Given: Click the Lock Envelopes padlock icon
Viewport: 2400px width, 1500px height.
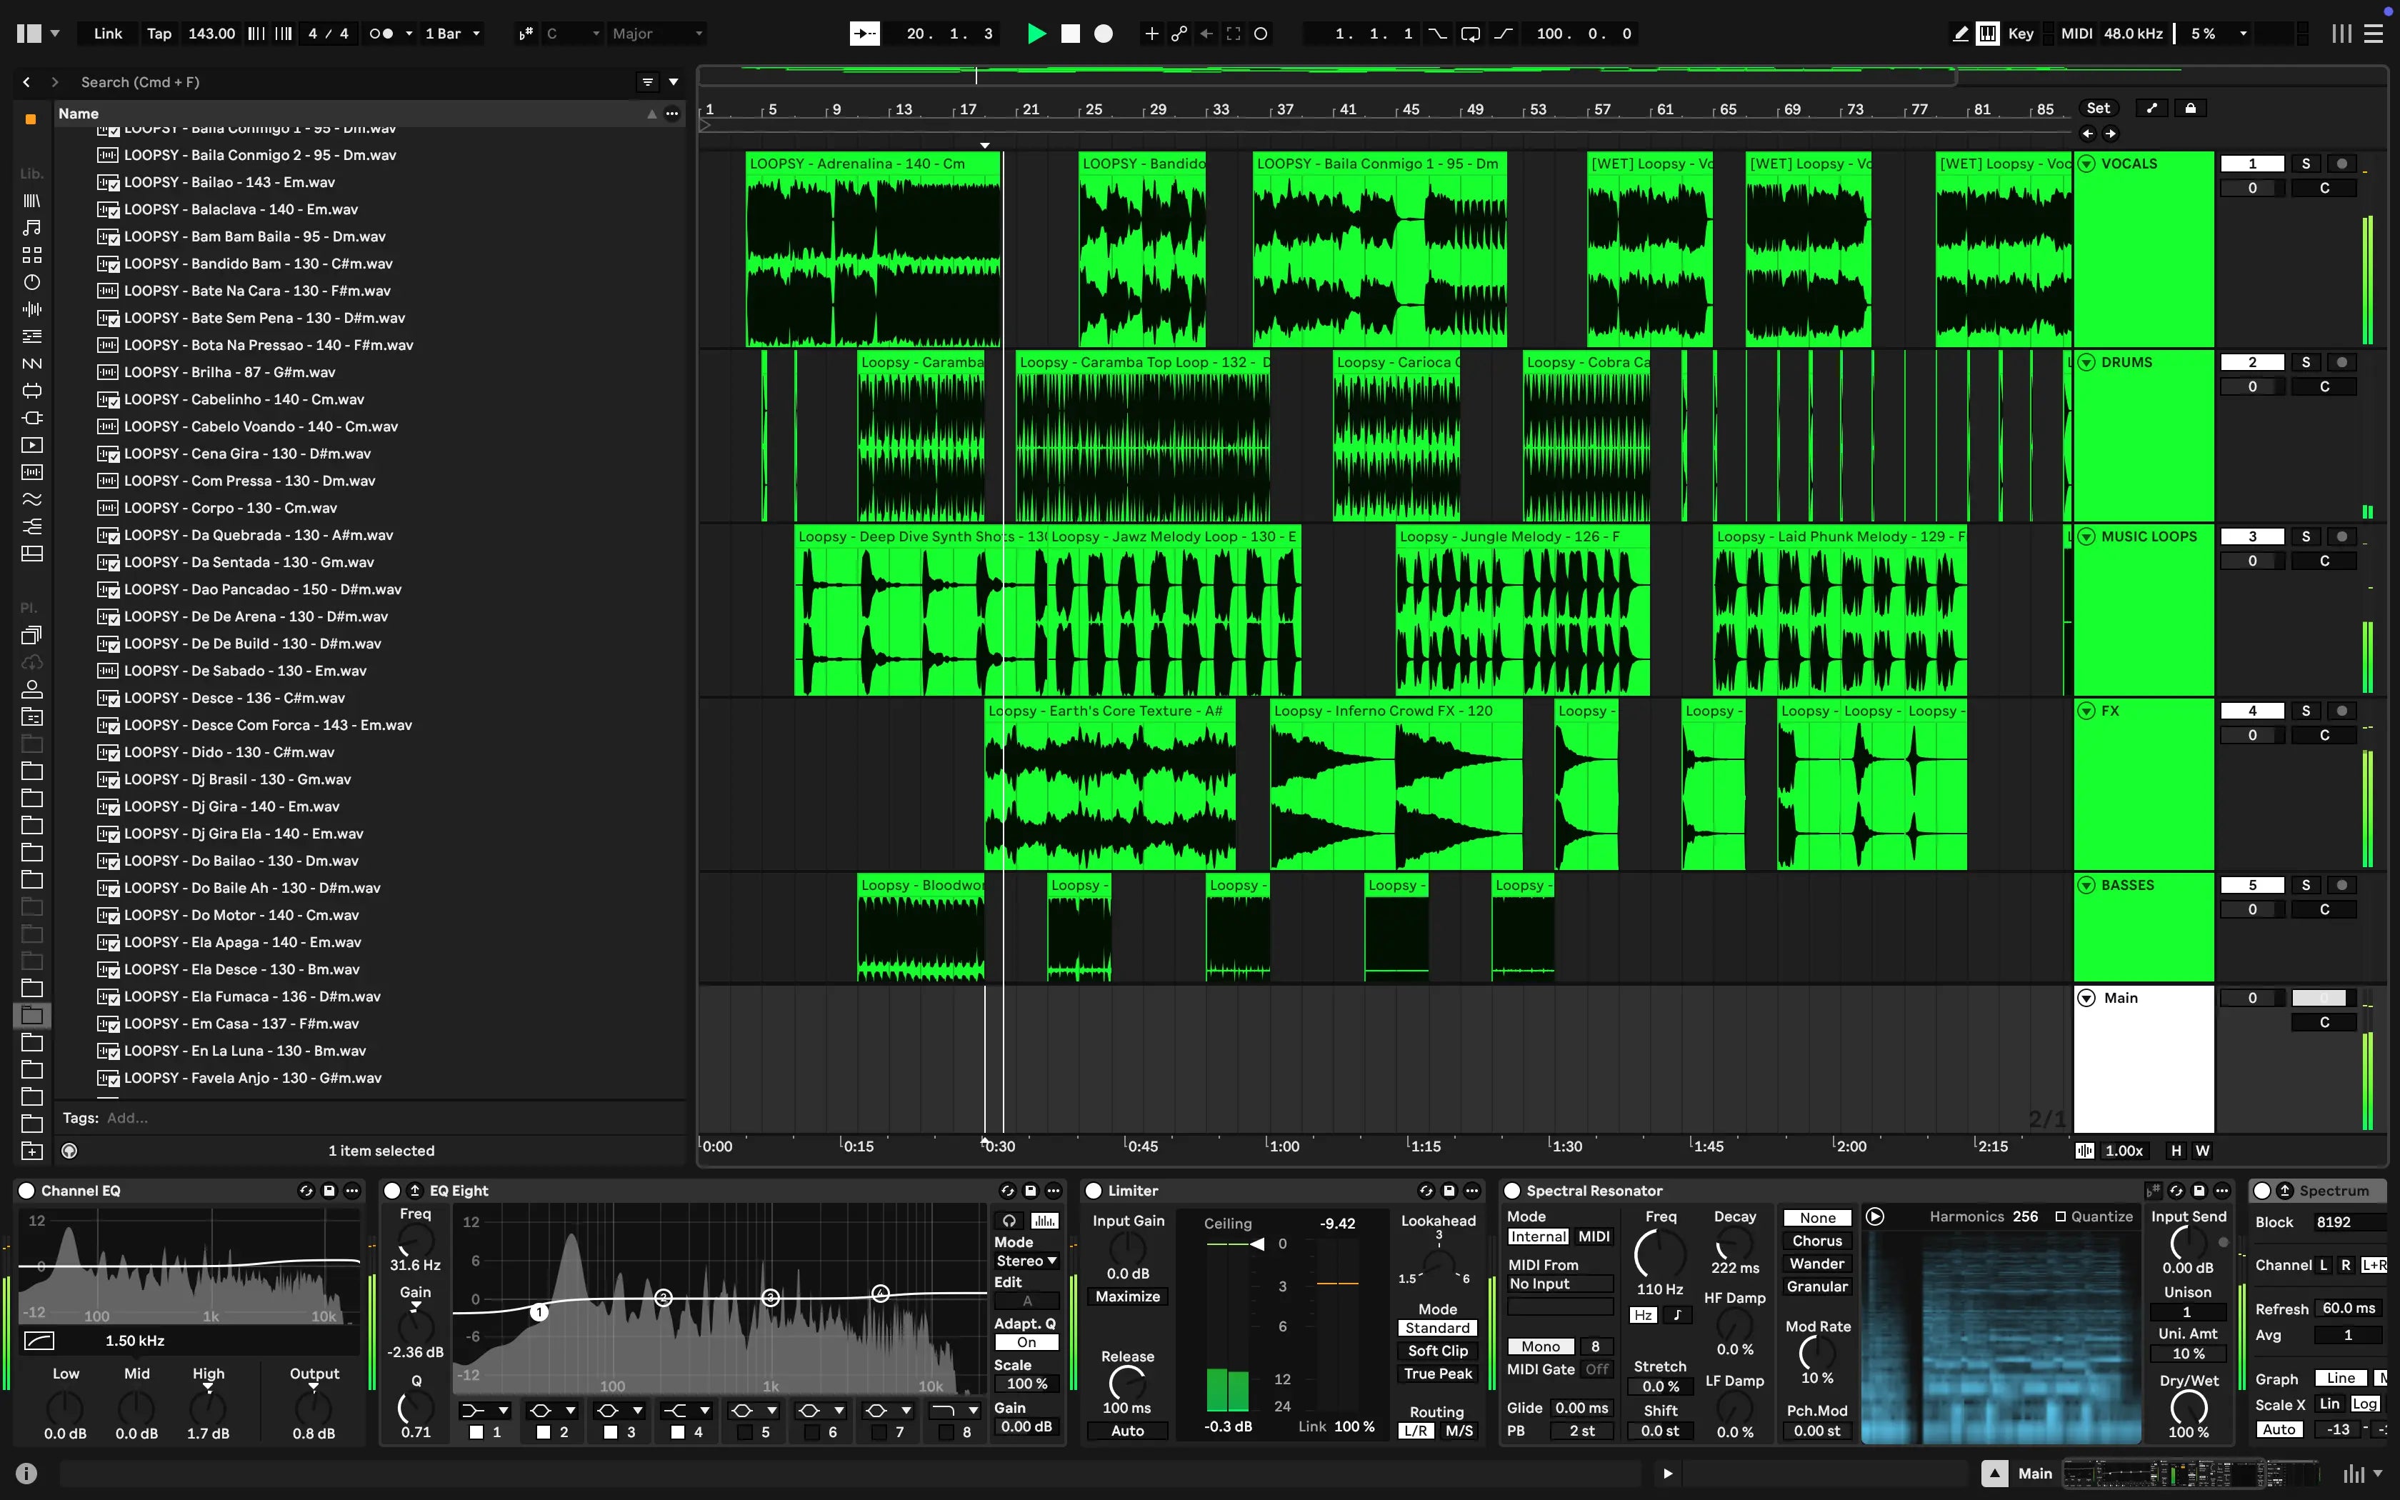Looking at the screenshot, I should pos(2190,108).
